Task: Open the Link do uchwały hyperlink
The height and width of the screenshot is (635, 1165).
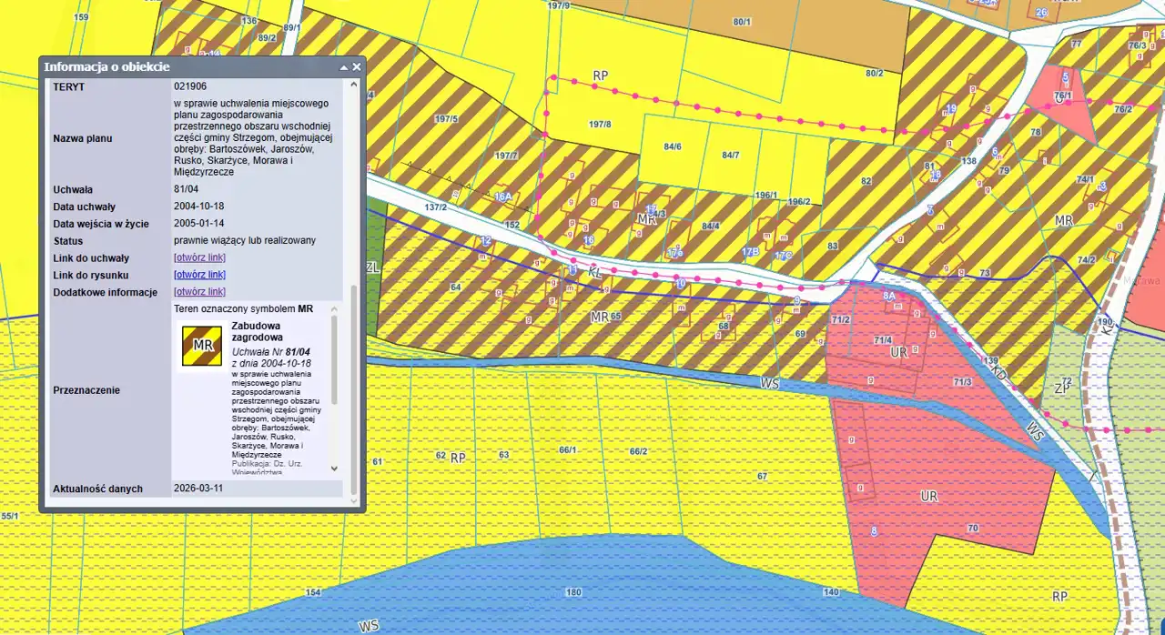Action: [199, 257]
